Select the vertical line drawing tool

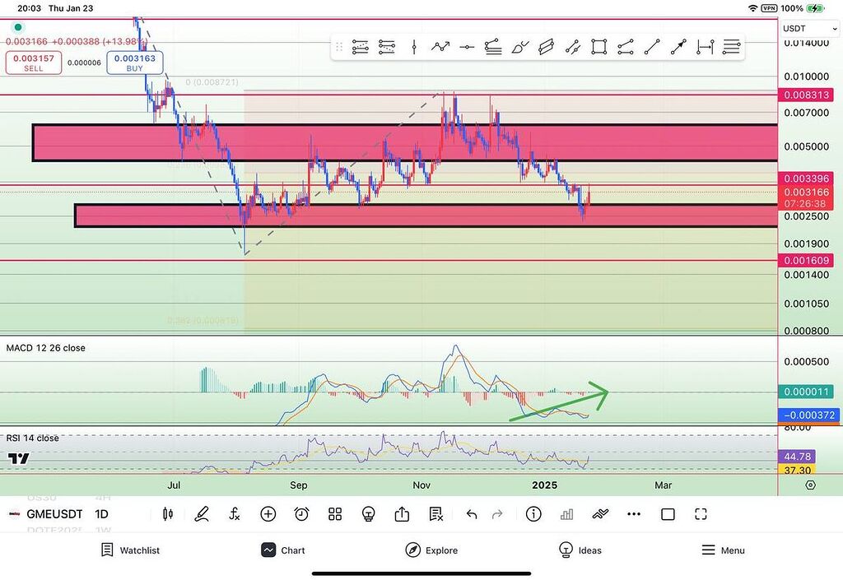pos(414,47)
